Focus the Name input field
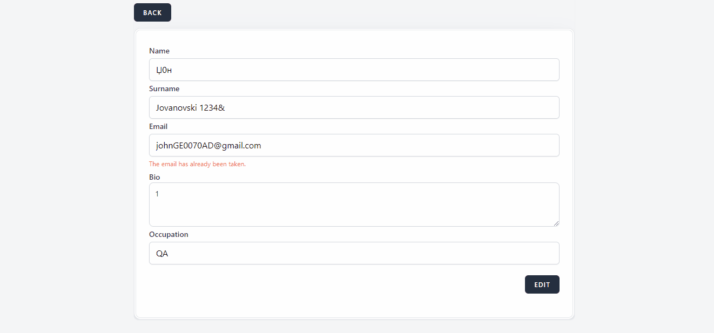714x333 pixels. [354, 70]
